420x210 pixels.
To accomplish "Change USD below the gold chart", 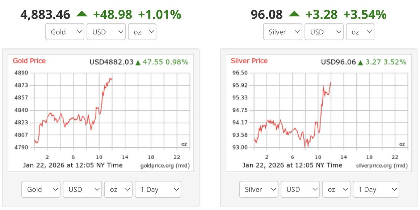I will [82, 189].
